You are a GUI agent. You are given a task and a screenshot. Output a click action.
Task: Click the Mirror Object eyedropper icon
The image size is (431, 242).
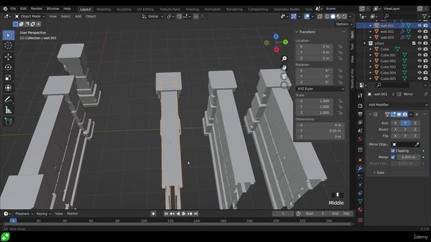pos(417,145)
